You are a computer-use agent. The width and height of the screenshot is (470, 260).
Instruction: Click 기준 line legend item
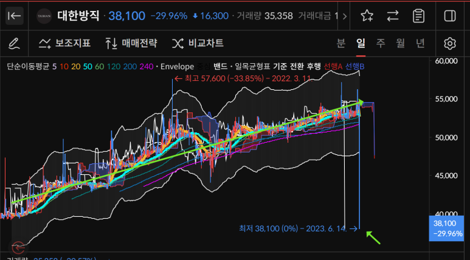(x=280, y=66)
